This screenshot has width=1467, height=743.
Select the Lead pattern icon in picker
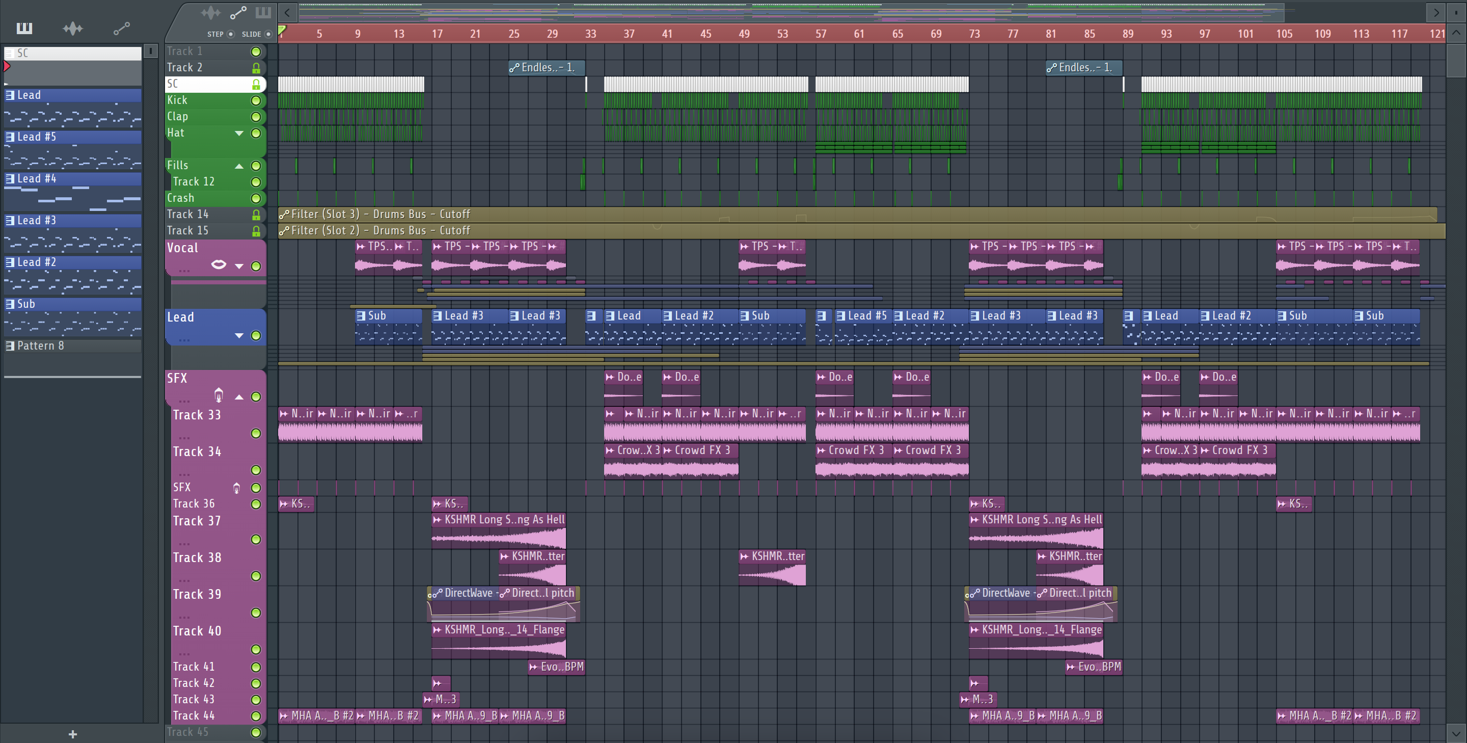point(10,95)
